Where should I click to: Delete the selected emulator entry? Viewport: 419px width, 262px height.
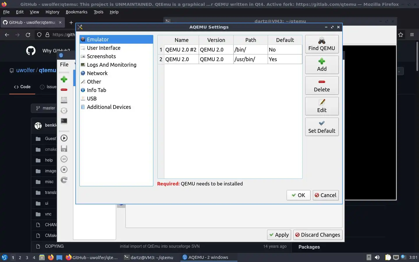(x=322, y=86)
